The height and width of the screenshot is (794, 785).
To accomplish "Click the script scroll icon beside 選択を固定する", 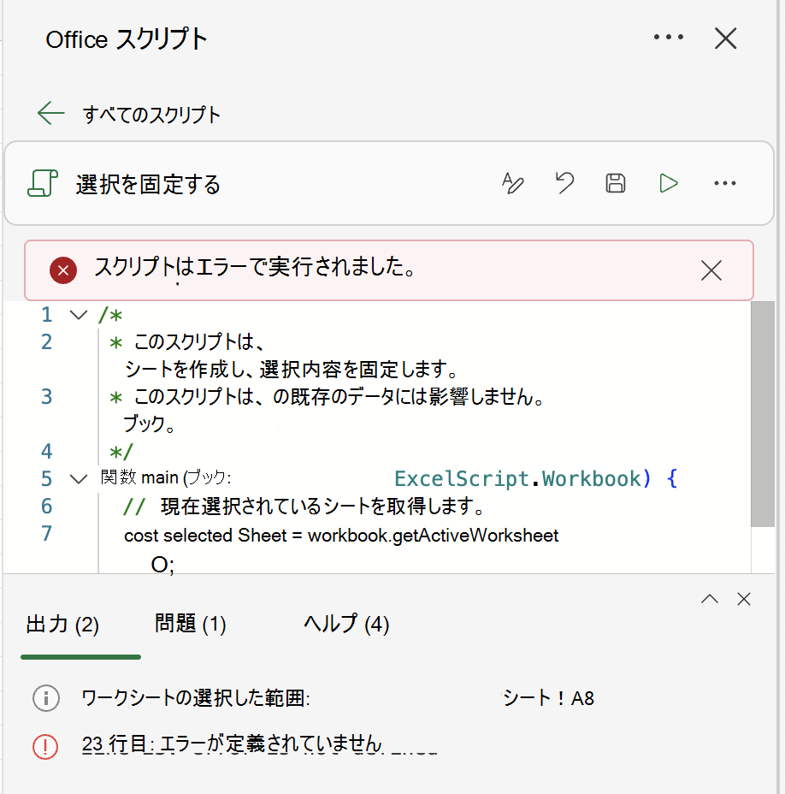I will [x=43, y=183].
